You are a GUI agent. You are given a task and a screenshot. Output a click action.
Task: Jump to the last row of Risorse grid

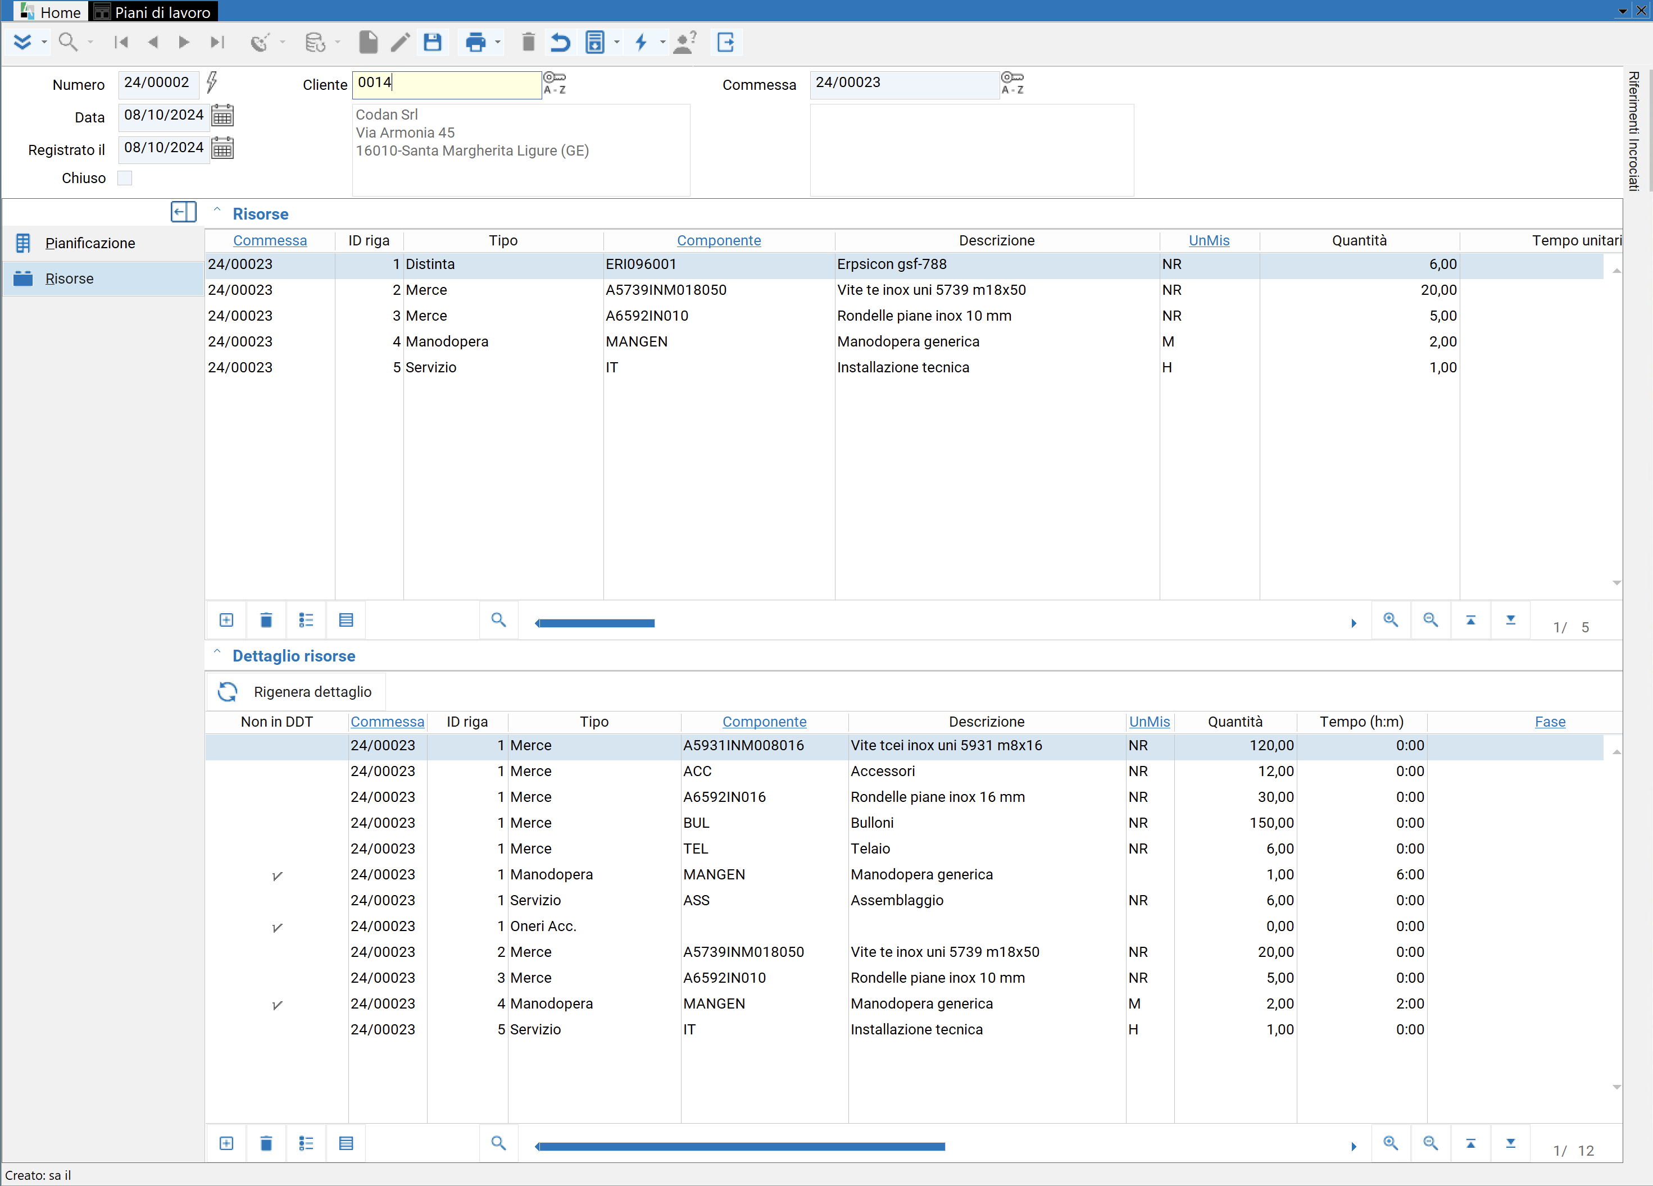[x=1511, y=620]
